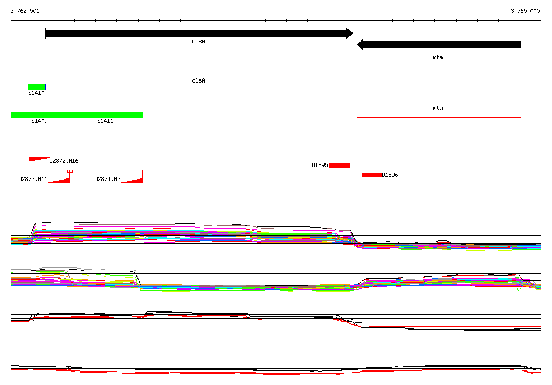This screenshot has height=385, width=552.
Task: Click the red D1896 downshift block
Action: [x=372, y=175]
